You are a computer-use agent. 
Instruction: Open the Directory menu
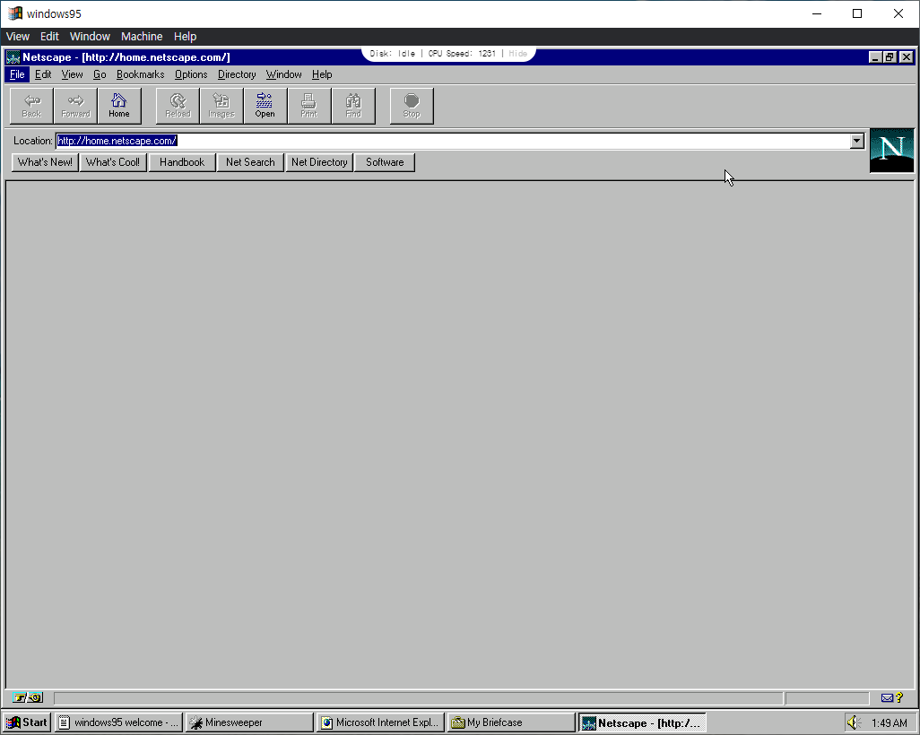click(x=237, y=74)
